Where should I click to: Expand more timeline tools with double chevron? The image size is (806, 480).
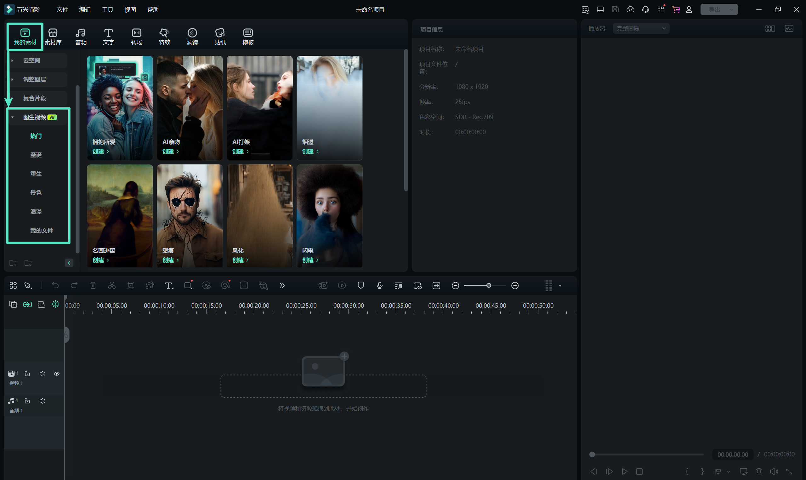pyautogui.click(x=282, y=285)
